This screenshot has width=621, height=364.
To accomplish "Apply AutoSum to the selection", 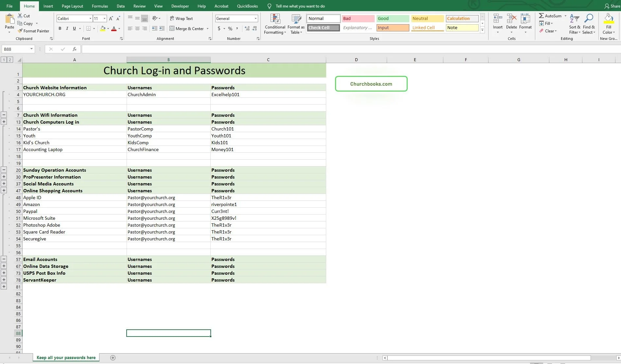I will [x=551, y=15].
